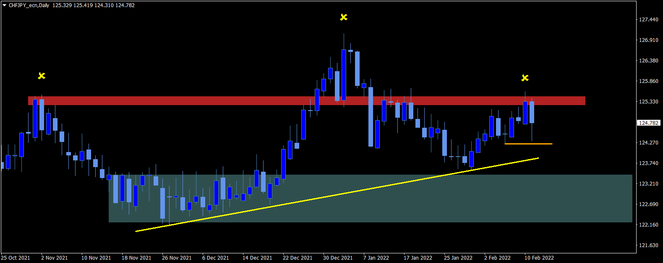The width and height of the screenshot is (663, 263).
Task: Select the red resistance zone rectangle
Action: tap(307, 101)
